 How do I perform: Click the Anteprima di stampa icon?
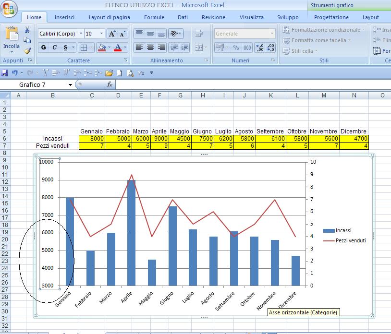(x=130, y=73)
